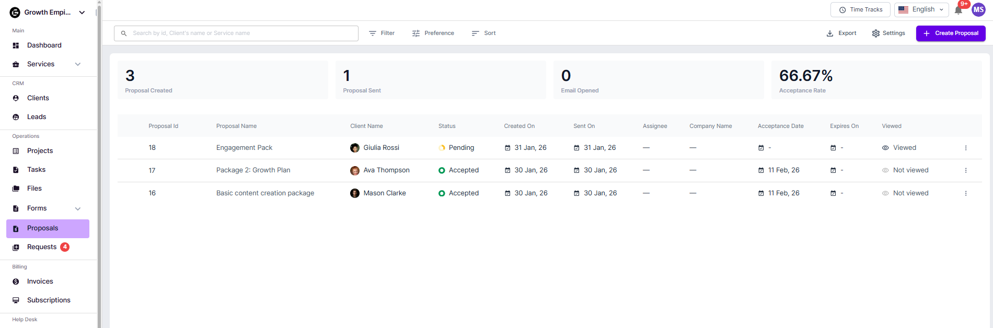Screen dimensions: 993x328
Task: Click the MS user avatar
Action: pyautogui.click(x=978, y=10)
